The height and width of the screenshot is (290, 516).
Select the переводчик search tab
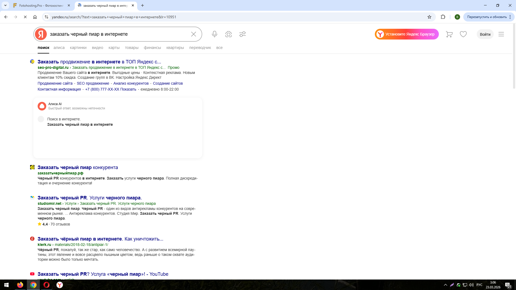point(200,48)
